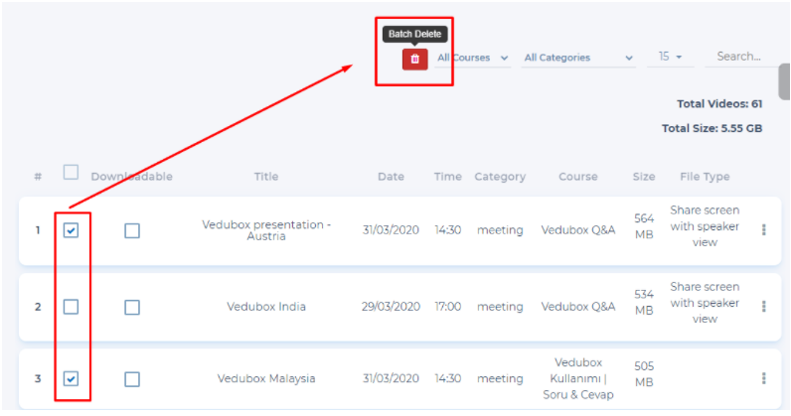Enable Downloadable checkbox for Vedubox Malaysia

[132, 378]
